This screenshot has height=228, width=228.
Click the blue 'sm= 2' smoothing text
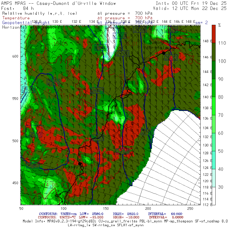click(x=201, y=23)
